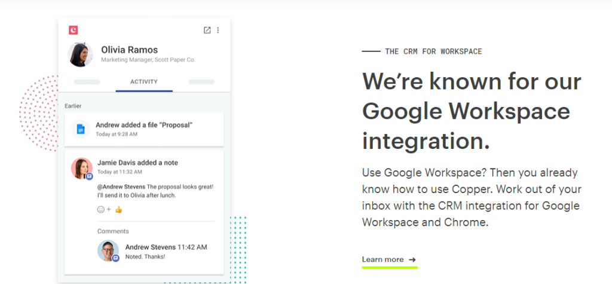Click the blue Google Docs file icon
Image resolution: width=612 pixels, height=284 pixels.
coord(81,129)
